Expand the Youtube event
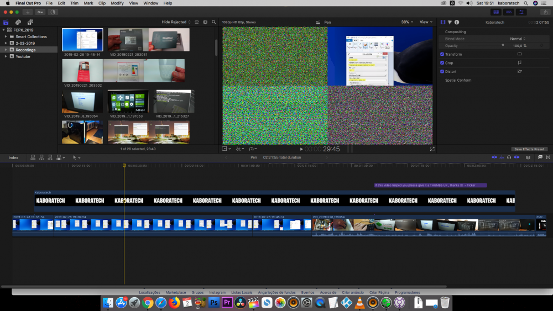Screen dimensions: 553x311 pyautogui.click(x=6, y=56)
